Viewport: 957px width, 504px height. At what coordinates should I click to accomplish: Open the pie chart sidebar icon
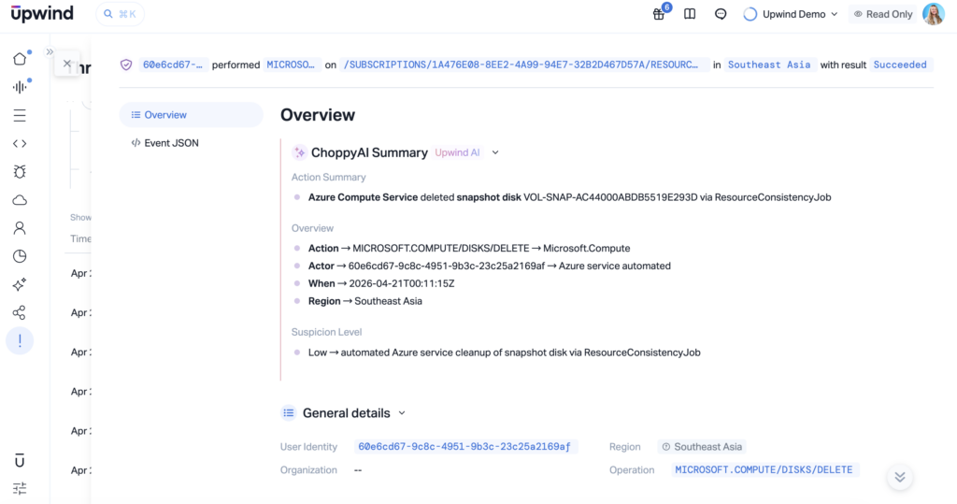[20, 256]
